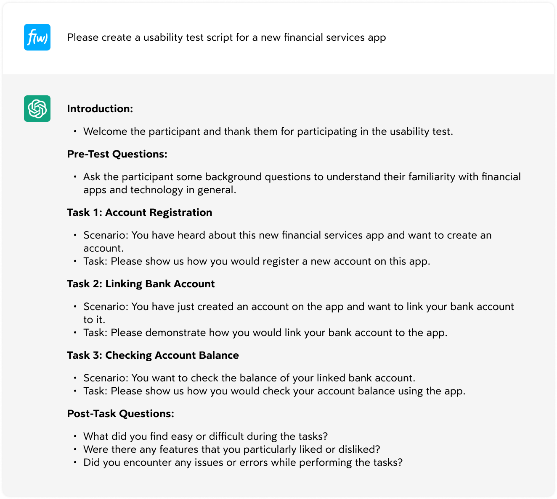Click the "Welcome the participant" bullet line
This screenshot has width=557, height=499.
[268, 131]
